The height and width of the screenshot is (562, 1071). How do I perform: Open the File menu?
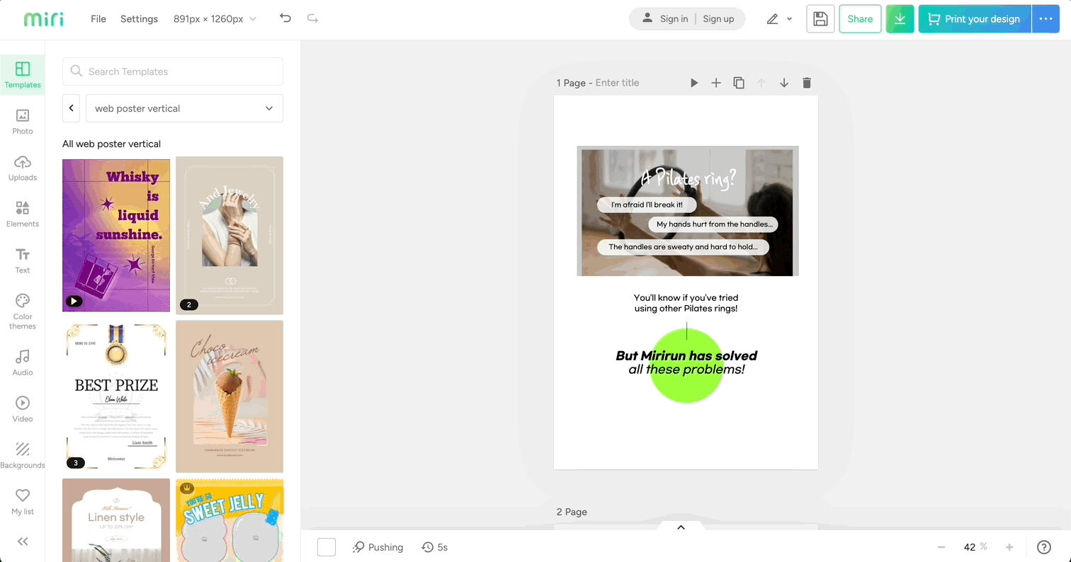(x=98, y=19)
